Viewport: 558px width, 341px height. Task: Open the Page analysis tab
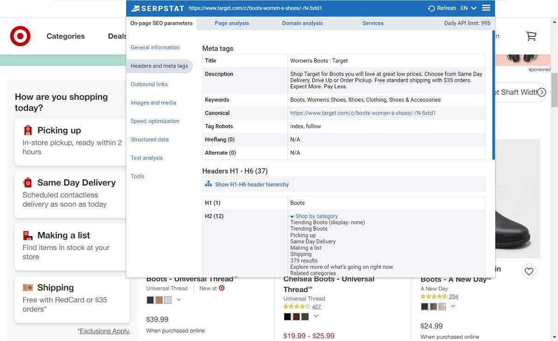232,23
